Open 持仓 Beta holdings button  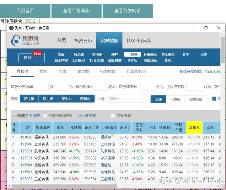28,57
